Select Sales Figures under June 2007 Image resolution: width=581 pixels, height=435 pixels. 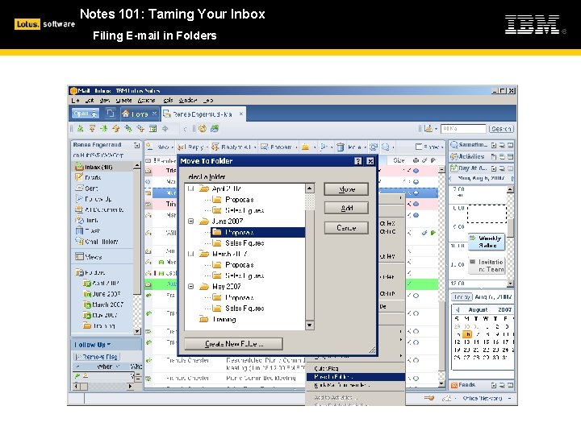click(x=245, y=243)
